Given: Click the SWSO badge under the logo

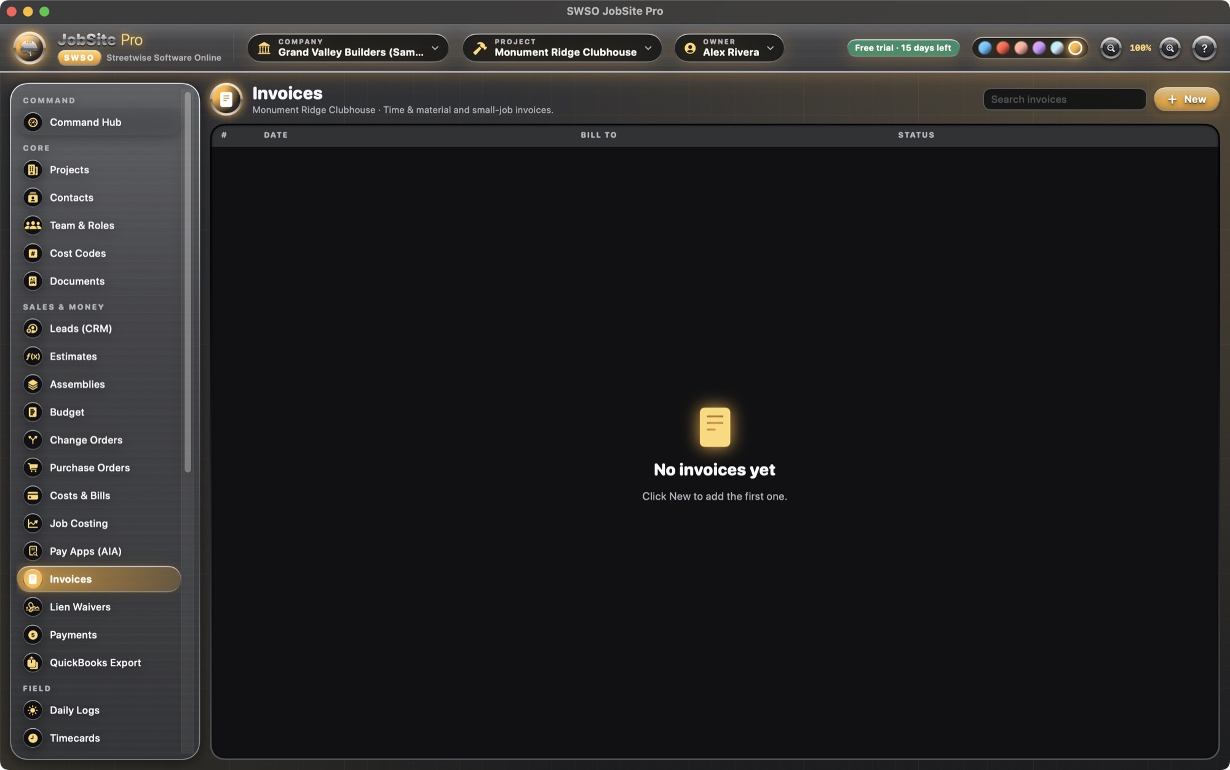Looking at the screenshot, I should tap(79, 58).
